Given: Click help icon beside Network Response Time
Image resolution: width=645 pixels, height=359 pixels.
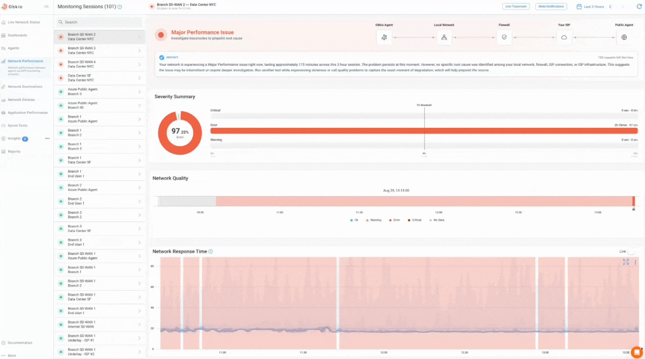Looking at the screenshot, I should tap(210, 251).
